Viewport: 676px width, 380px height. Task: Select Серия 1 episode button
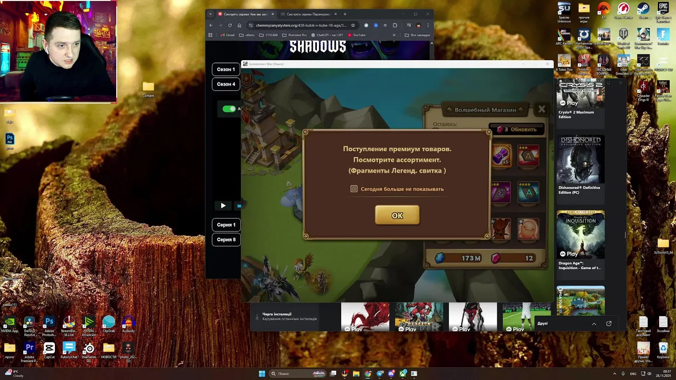(226, 225)
